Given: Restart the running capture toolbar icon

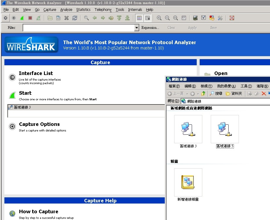Looking at the screenshot, I should pyautogui.click(x=38, y=18).
